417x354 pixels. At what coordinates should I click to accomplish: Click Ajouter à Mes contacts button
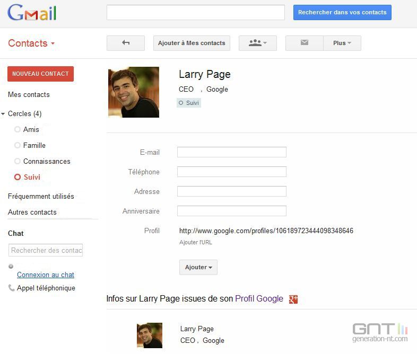[x=192, y=43]
